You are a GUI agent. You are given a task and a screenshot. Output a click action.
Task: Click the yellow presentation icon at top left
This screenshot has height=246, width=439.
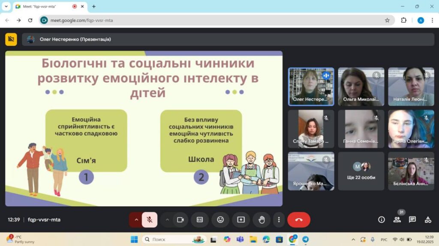(11, 39)
